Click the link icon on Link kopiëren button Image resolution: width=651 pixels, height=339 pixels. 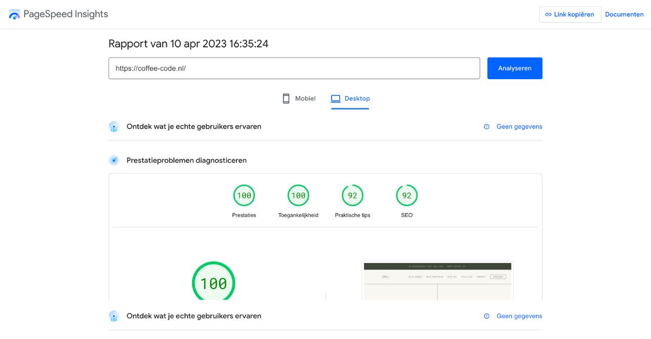[x=547, y=14]
